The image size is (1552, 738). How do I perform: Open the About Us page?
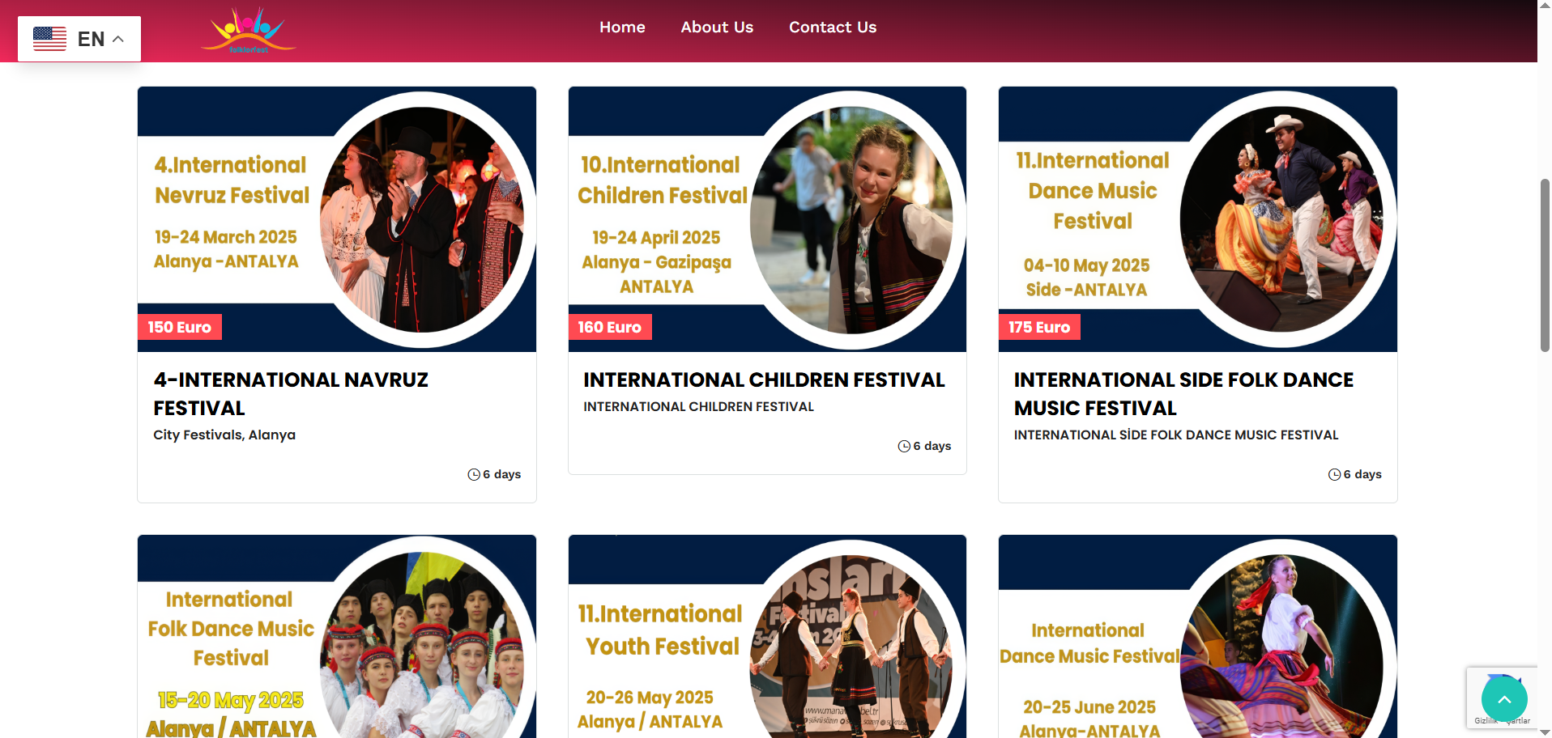717,27
